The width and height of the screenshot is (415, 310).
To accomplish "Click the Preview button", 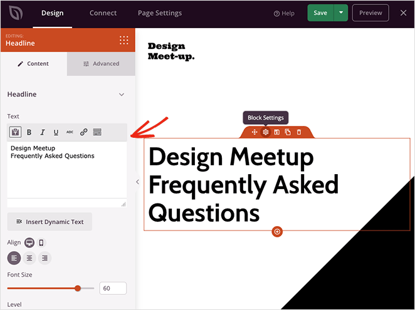I will (370, 13).
